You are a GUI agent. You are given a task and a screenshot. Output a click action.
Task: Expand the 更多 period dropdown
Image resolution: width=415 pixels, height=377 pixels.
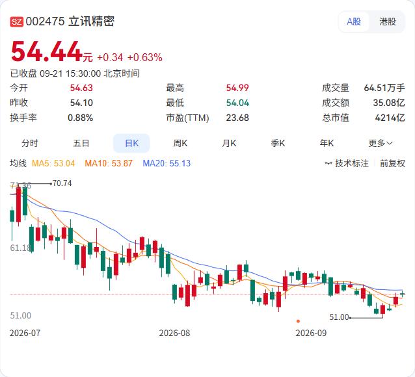[381, 144]
